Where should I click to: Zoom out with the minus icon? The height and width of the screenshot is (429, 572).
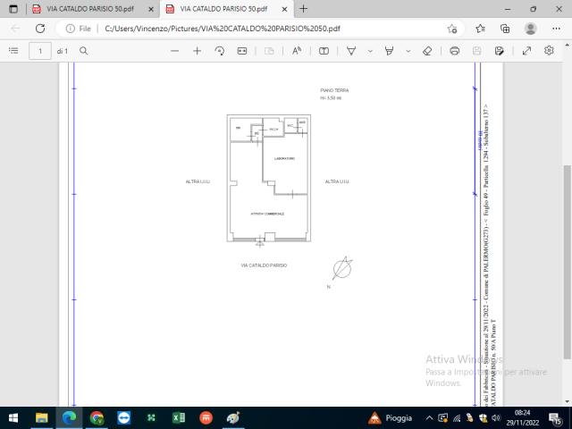pyautogui.click(x=175, y=51)
